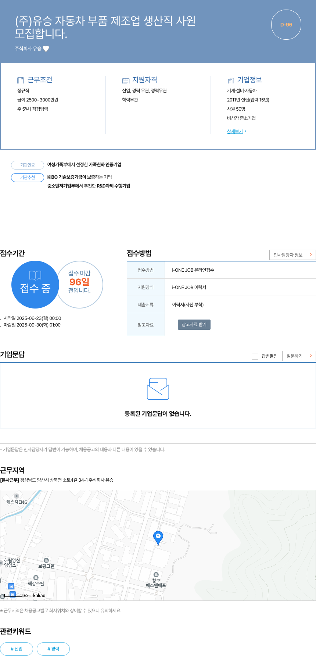The image size is (316, 656).
Task: Click the kakao map logo
Action: (x=39, y=595)
